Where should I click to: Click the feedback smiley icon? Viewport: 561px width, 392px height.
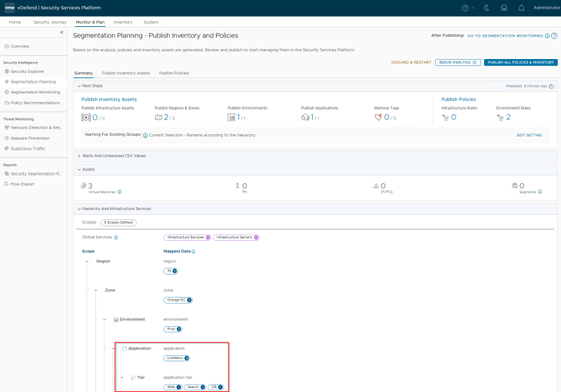504,7
